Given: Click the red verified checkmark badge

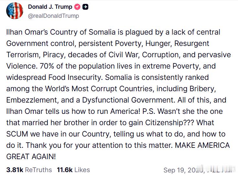Looking at the screenshot, I should 77,7.
